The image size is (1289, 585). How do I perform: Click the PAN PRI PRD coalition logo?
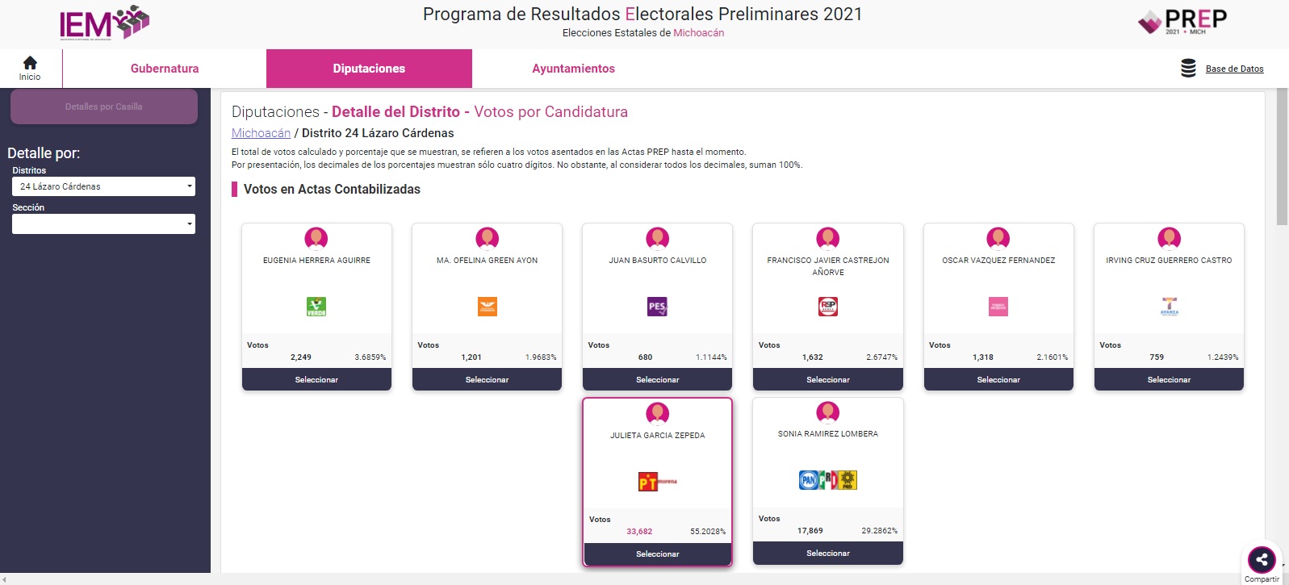click(x=828, y=480)
